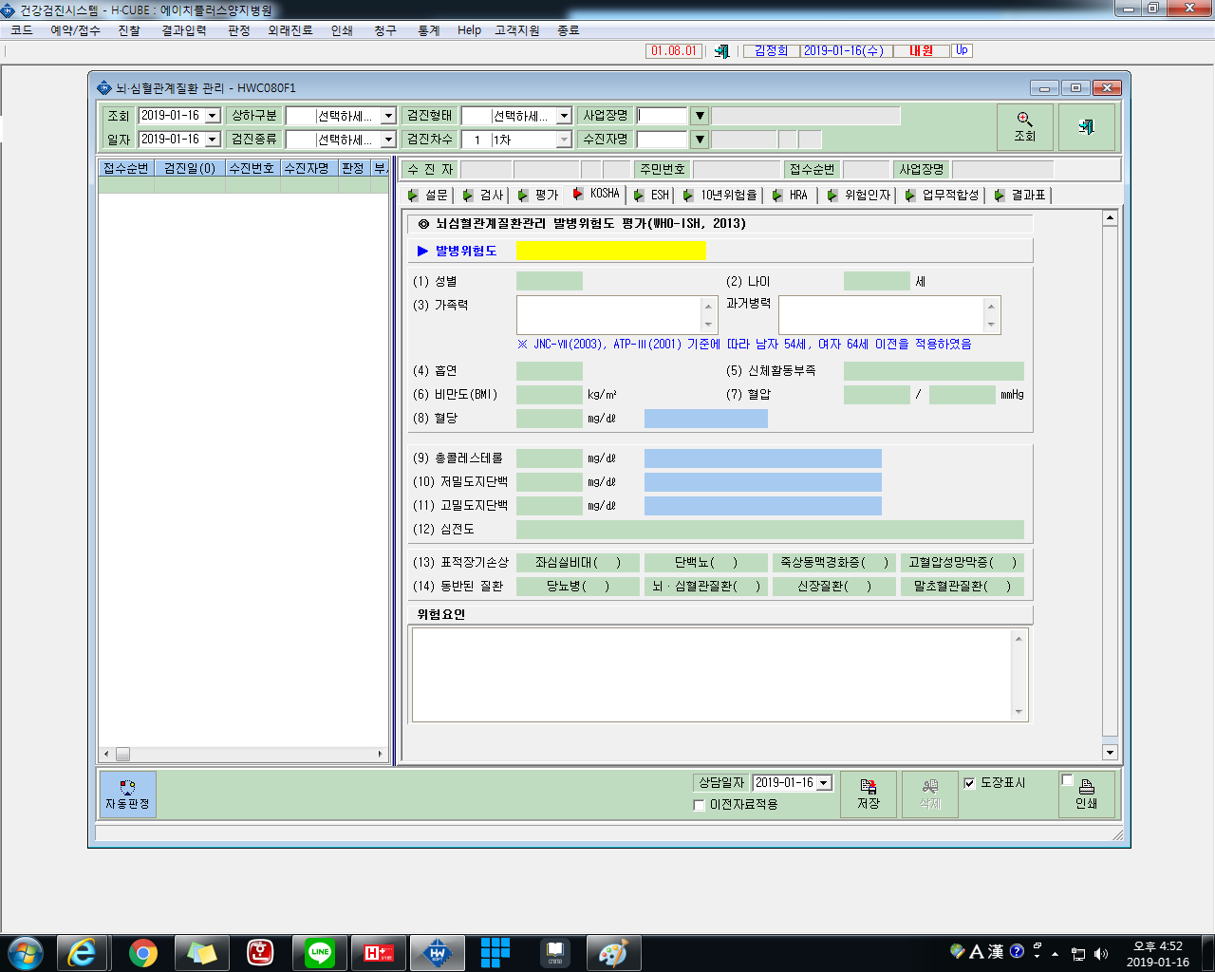This screenshot has height=972, width=1215.
Task: Click the 자동판정 auto-judgment icon button
Action: click(x=127, y=794)
